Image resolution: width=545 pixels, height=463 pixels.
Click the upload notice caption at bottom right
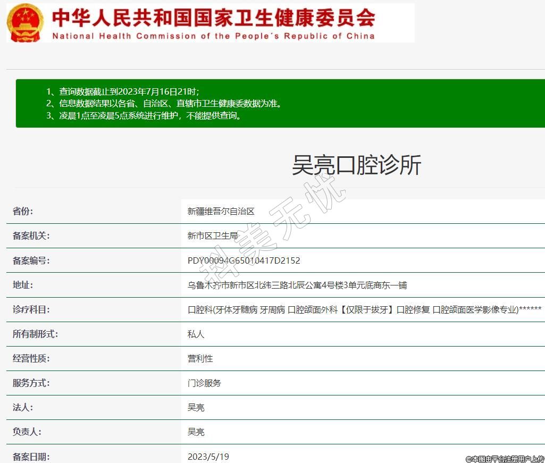pyautogui.click(x=505, y=458)
